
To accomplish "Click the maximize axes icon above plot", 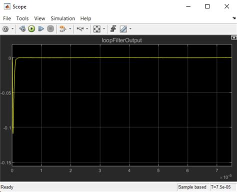I will point(234,38).
